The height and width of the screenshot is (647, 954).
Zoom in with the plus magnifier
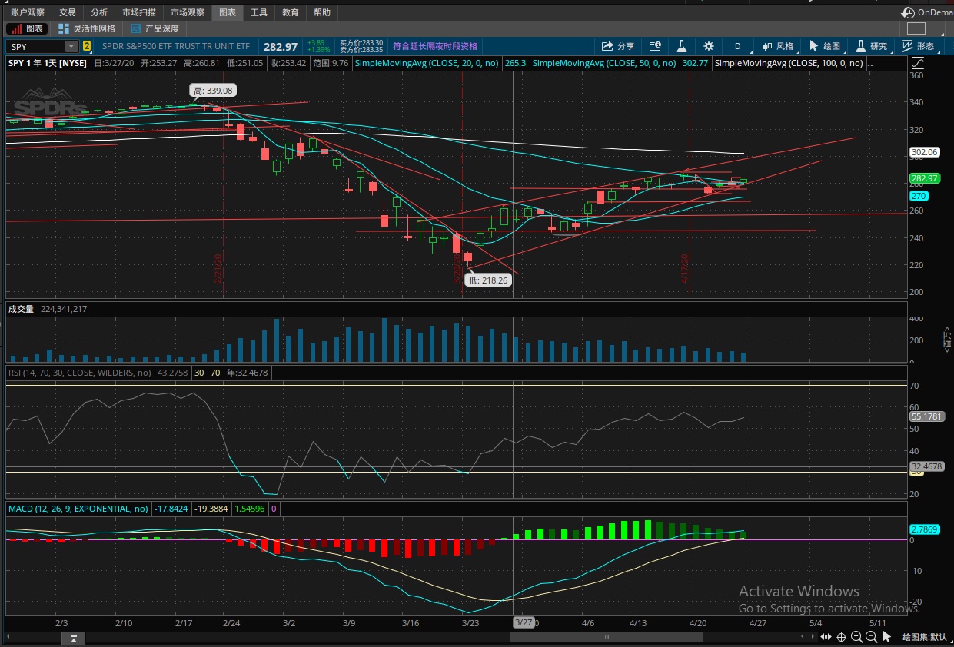pos(856,637)
